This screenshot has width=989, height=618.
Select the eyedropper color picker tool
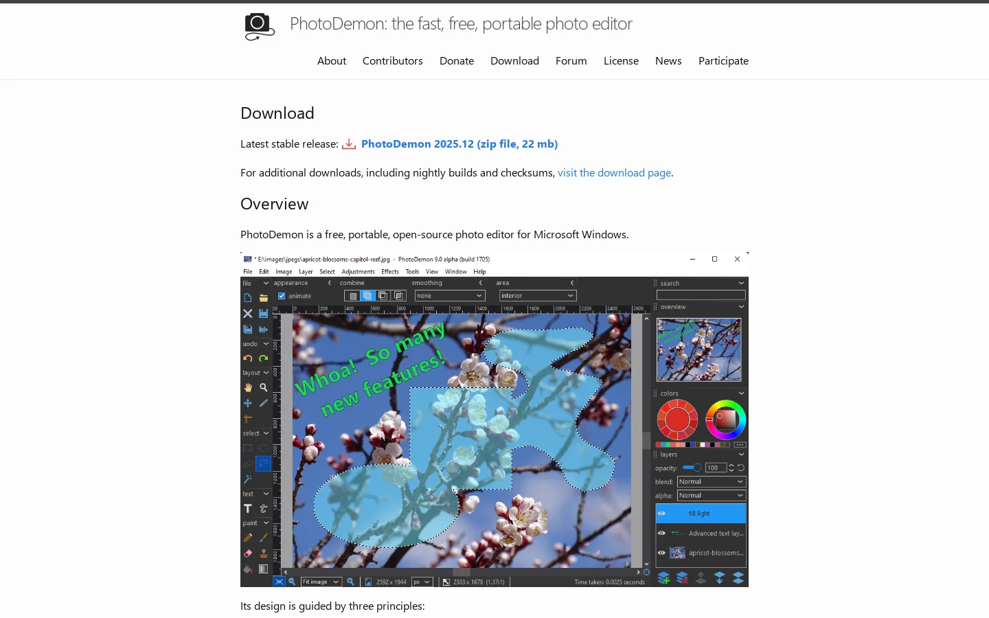tap(263, 403)
